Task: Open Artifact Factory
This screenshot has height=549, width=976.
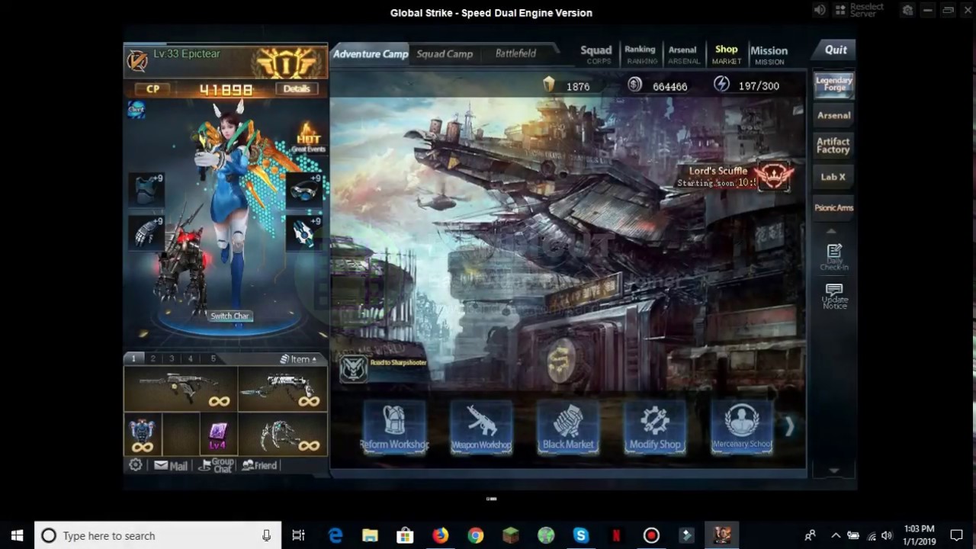Action: coord(833,146)
